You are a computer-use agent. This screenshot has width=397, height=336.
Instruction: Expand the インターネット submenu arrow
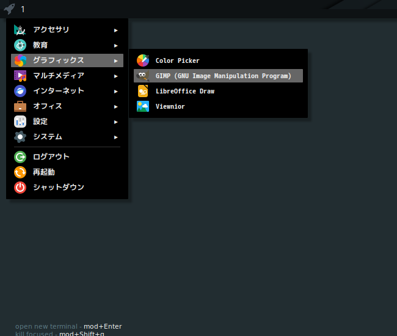pos(115,92)
